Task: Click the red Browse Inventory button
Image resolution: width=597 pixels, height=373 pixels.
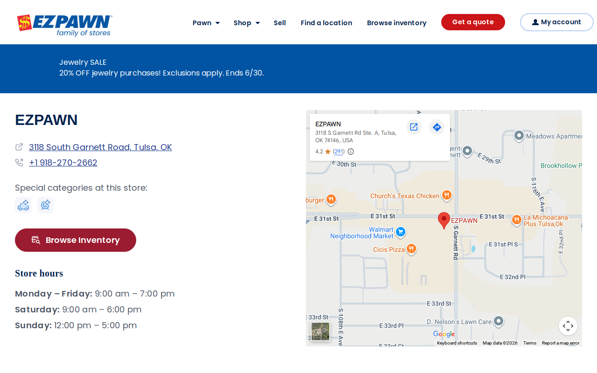Action: [76, 240]
